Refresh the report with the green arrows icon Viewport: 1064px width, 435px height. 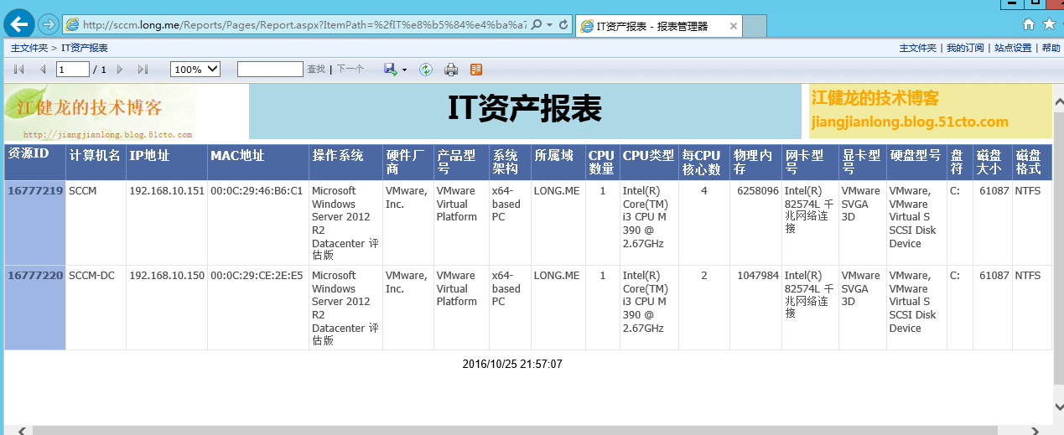click(426, 70)
